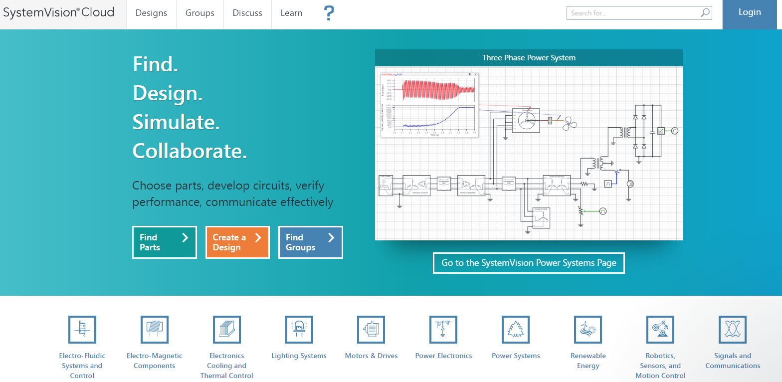The image size is (782, 382).
Task: Open the Renewable Energy wind icon
Action: (588, 330)
